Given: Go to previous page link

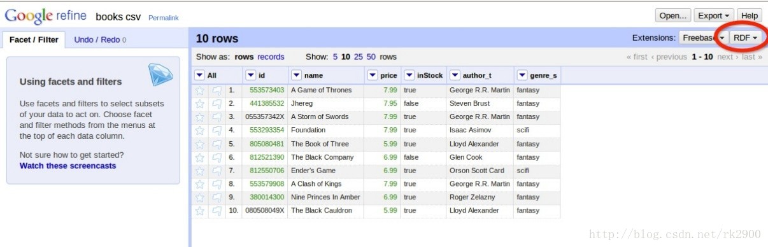Looking at the screenshot, I should pyautogui.click(x=669, y=57).
